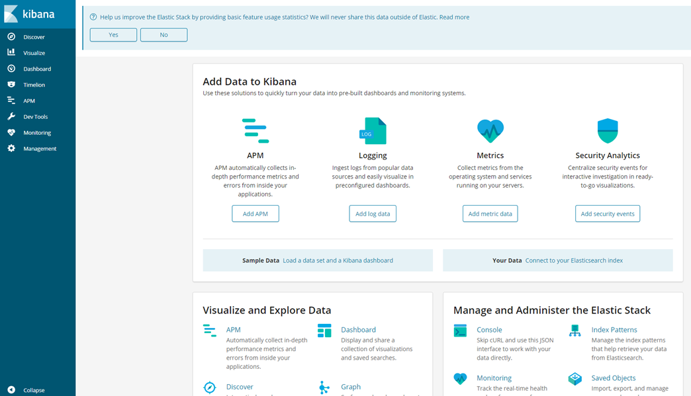Select Monitoring in the sidebar
The width and height of the screenshot is (691, 396).
click(37, 132)
